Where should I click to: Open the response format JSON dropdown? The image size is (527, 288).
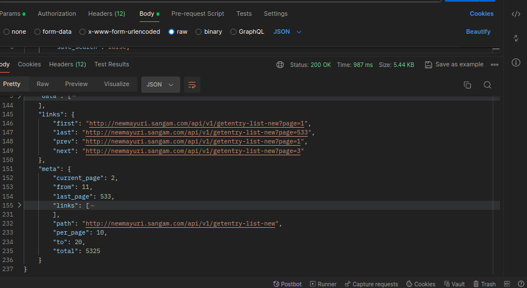160,85
